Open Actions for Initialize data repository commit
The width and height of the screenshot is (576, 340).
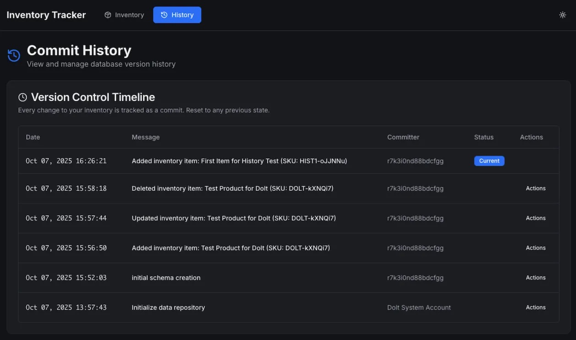tap(535, 308)
